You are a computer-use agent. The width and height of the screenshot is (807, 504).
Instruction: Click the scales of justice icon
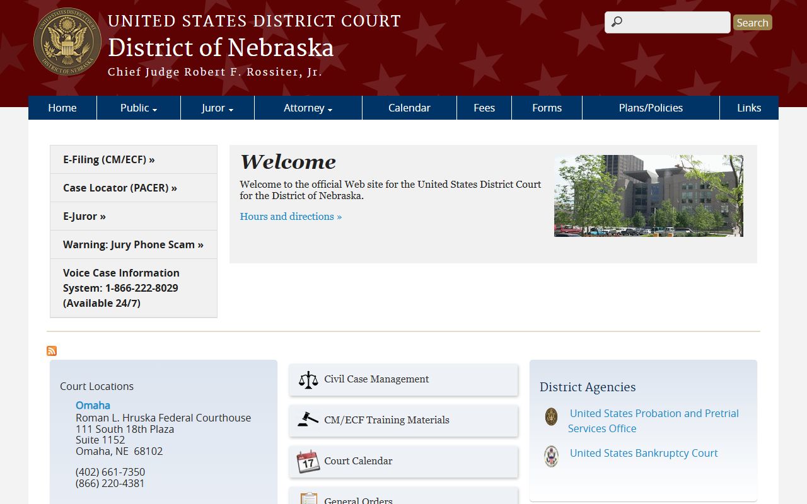(x=308, y=379)
